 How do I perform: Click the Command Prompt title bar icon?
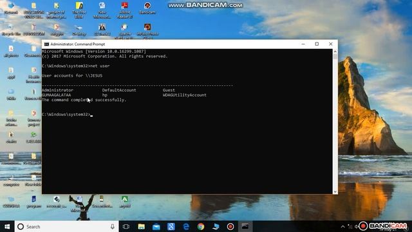tap(46, 44)
